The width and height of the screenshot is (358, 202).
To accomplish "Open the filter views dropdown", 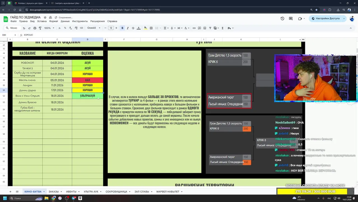I will [216, 28].
